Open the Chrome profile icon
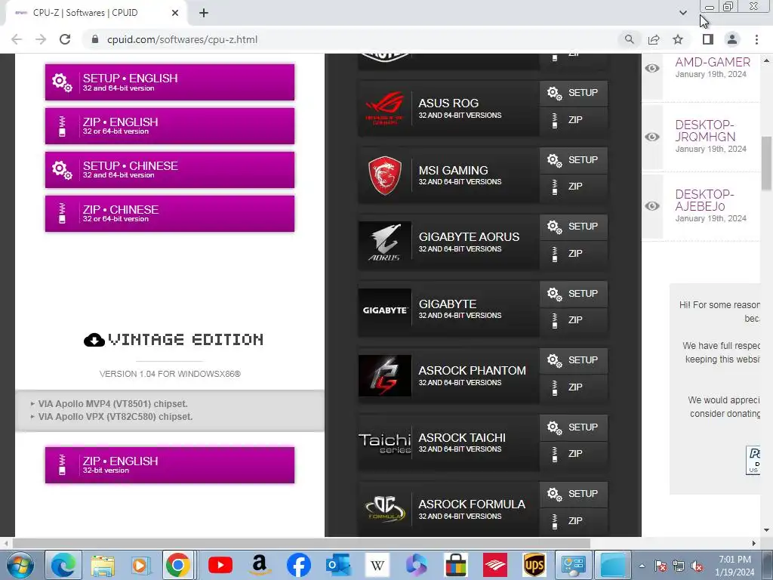The height and width of the screenshot is (580, 773). point(732,39)
